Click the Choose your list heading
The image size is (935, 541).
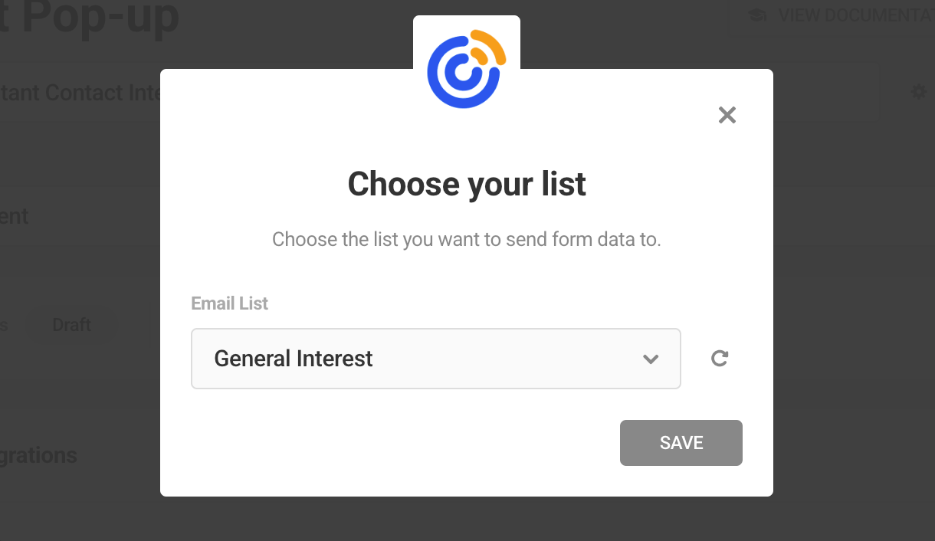coord(466,184)
